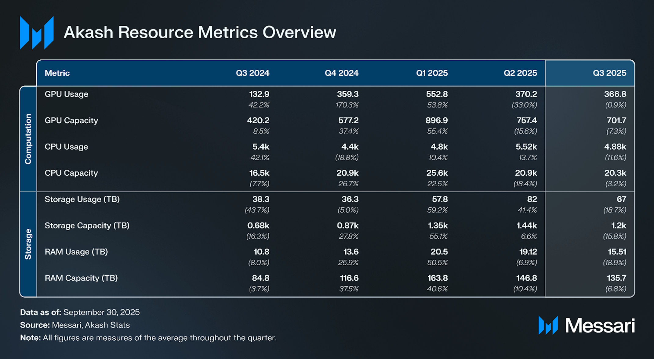Image resolution: width=654 pixels, height=359 pixels.
Task: Click the 135.7 RAM Capacity value
Action: point(616,278)
